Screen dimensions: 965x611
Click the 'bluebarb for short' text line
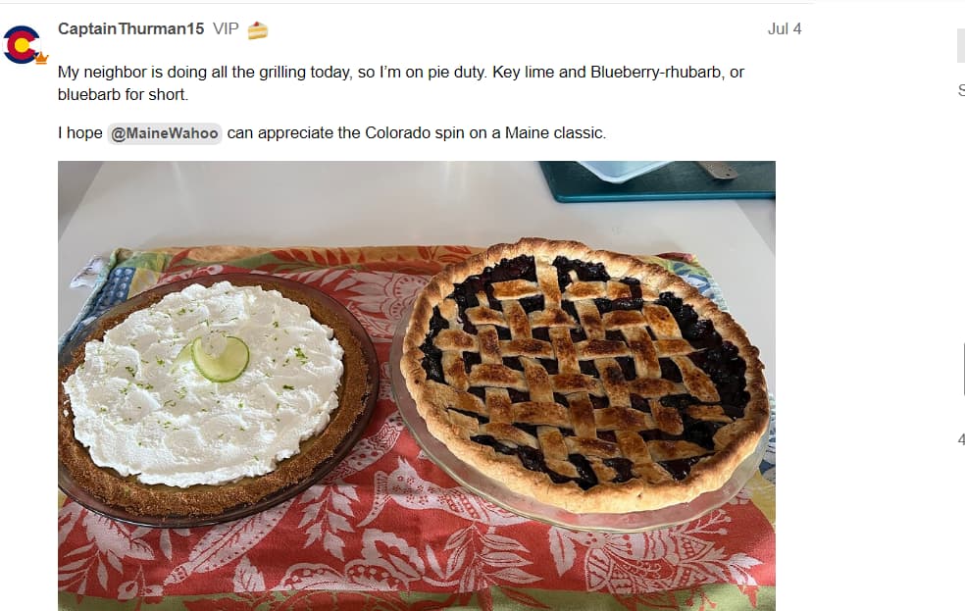click(x=123, y=95)
